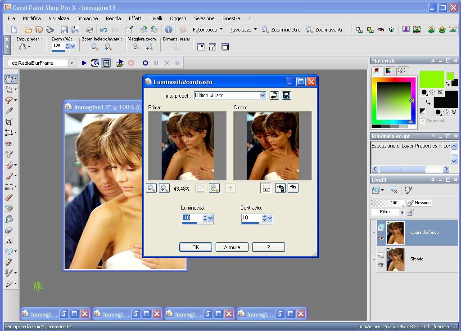Click OK in Luminosità/contrasto dialog
This screenshot has width=461, height=331.
[x=195, y=247]
